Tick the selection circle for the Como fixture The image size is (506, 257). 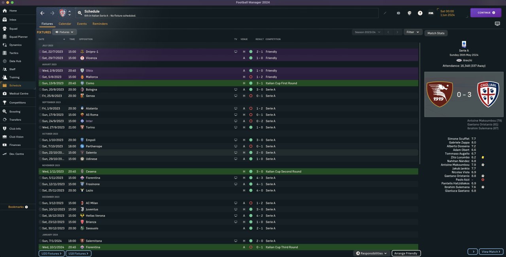click(40, 83)
